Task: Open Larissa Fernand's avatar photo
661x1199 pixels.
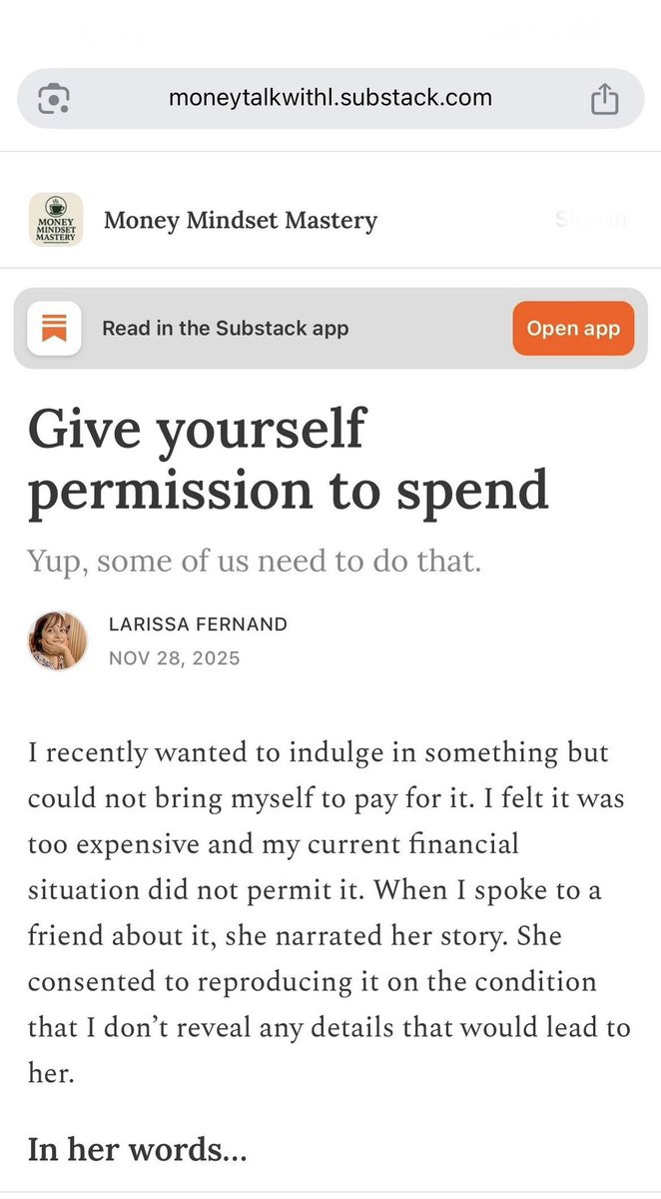Action: pyautogui.click(x=57, y=640)
